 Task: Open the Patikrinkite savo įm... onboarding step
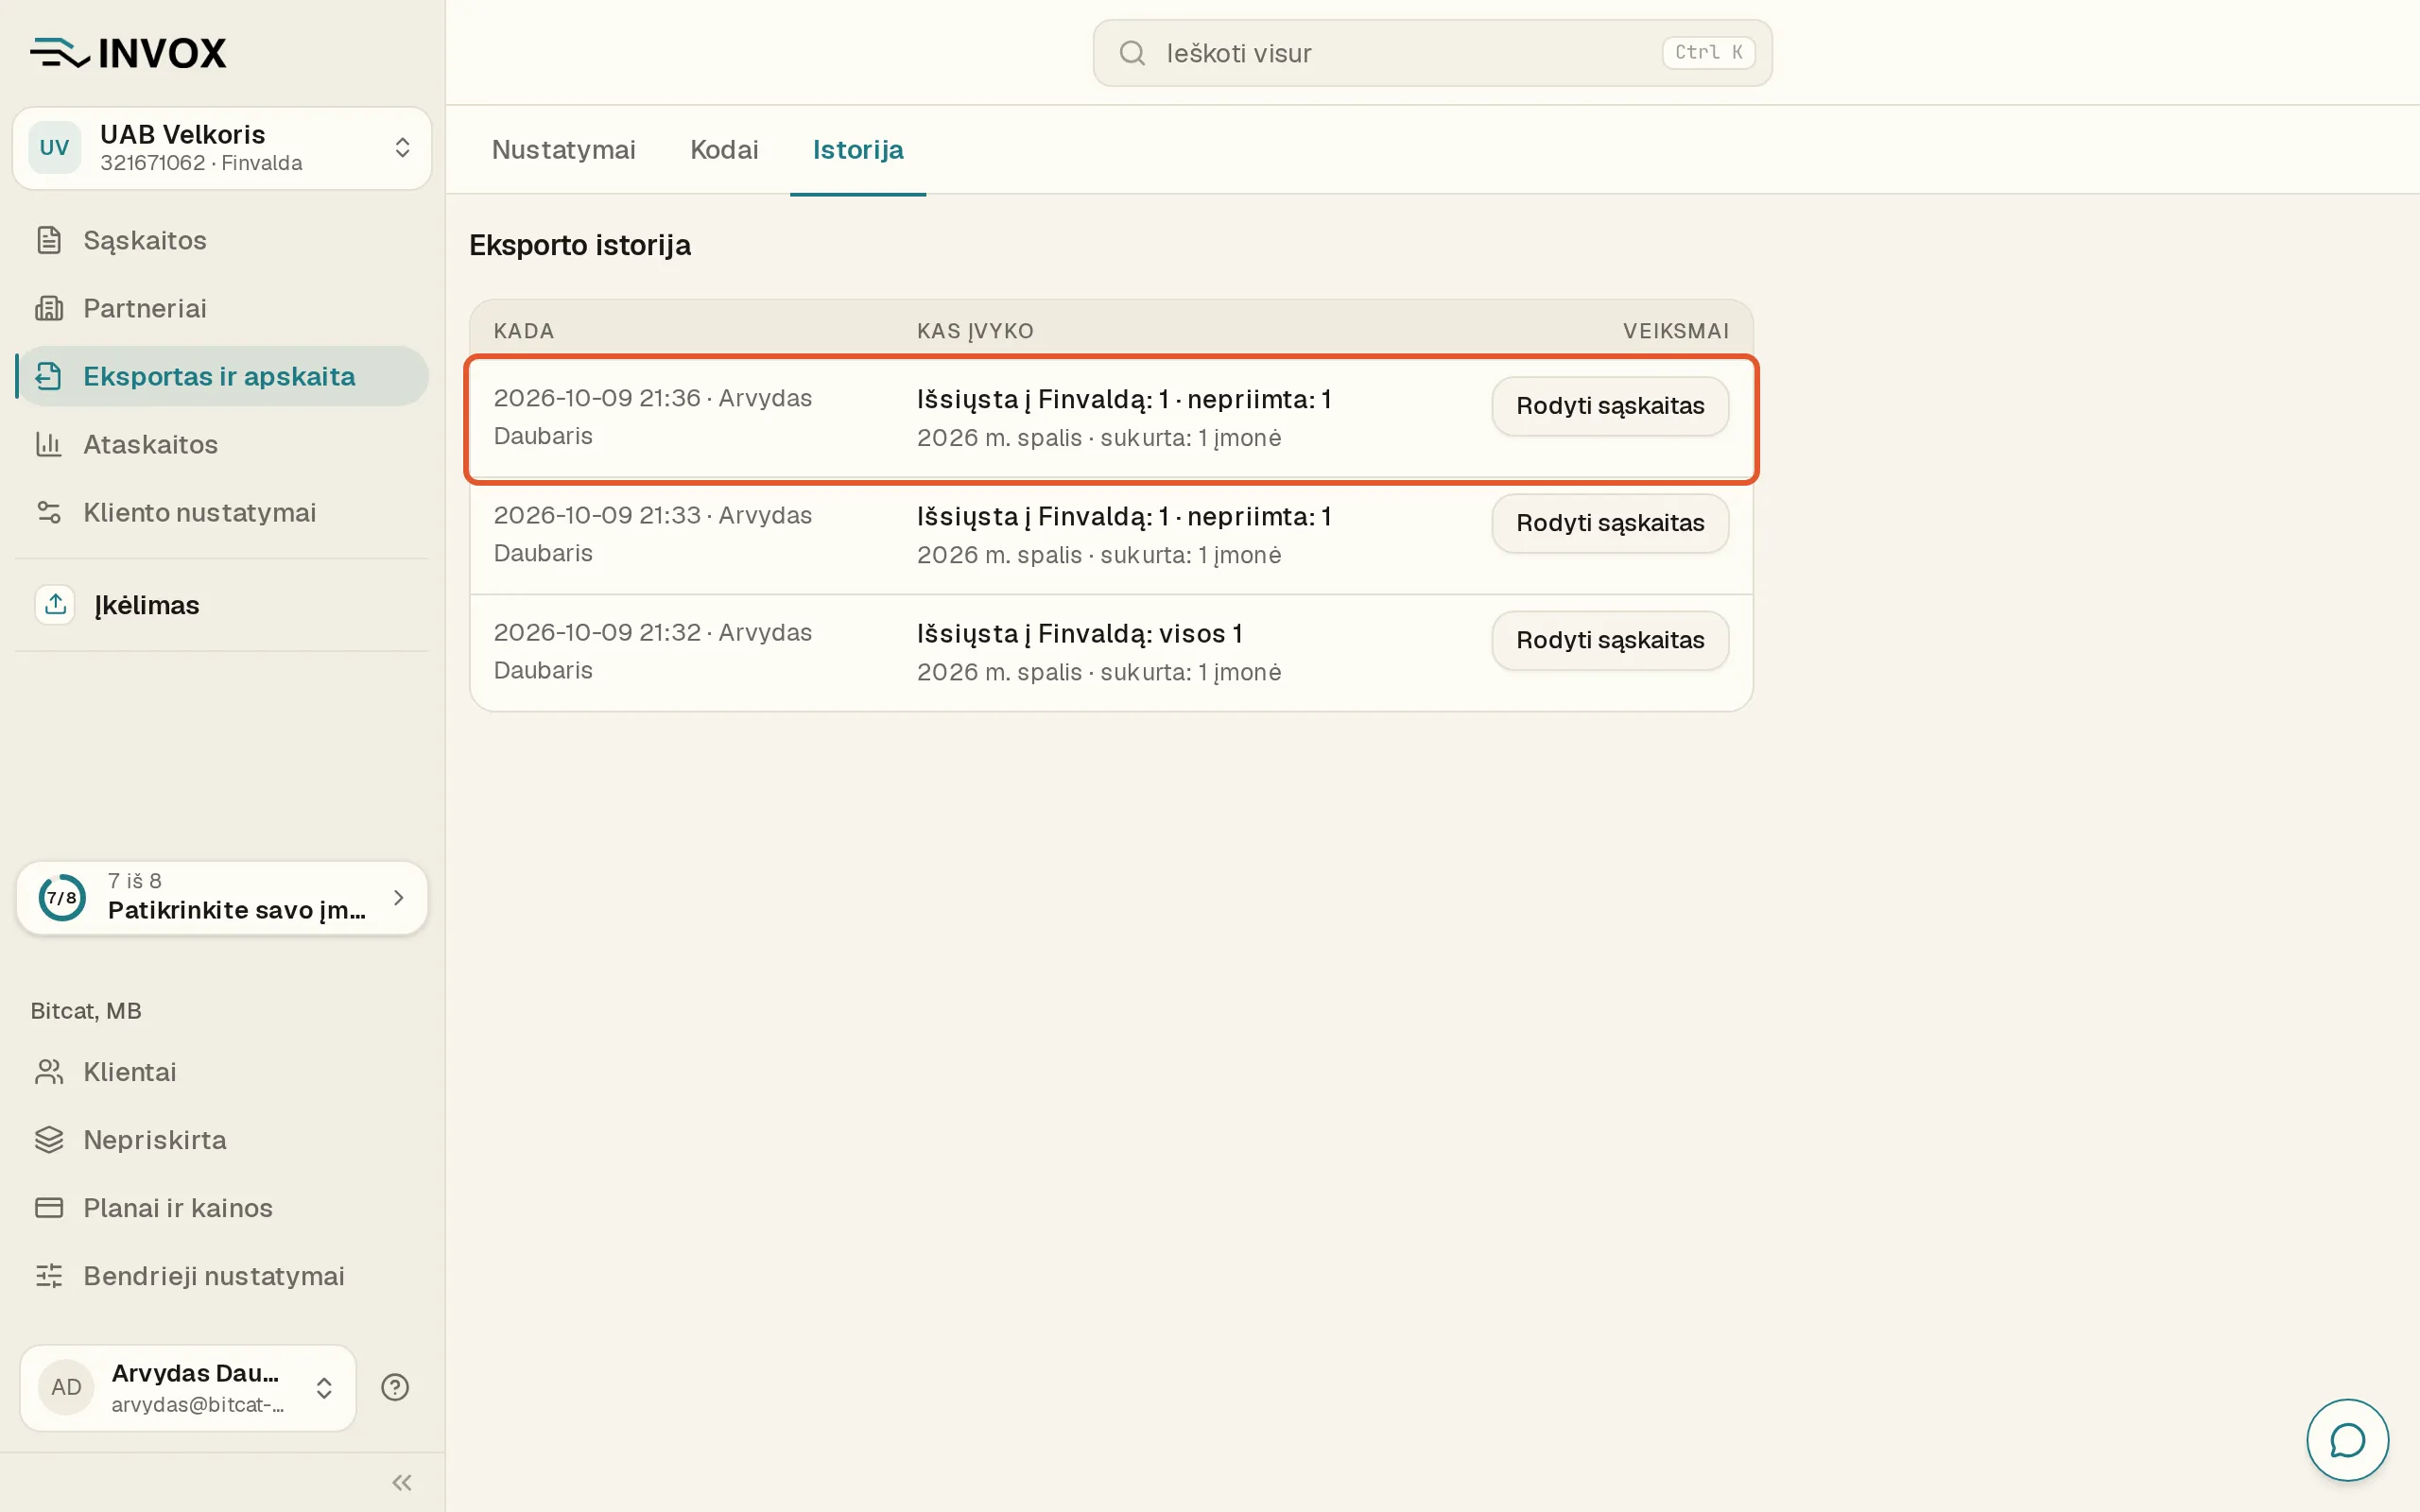222,897
